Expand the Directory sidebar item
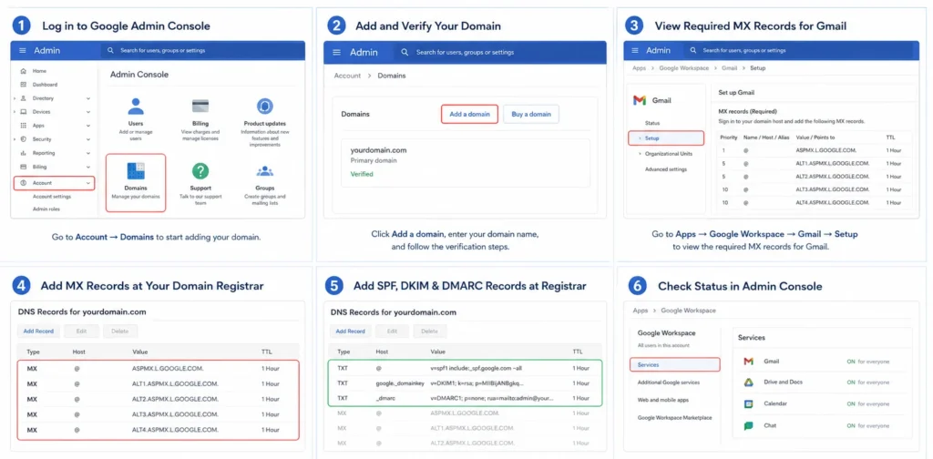Viewport: 933px width, 459px height. tap(88, 98)
